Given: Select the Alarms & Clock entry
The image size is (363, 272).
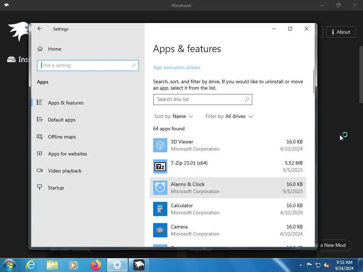Looking at the screenshot, I should coord(228,188).
